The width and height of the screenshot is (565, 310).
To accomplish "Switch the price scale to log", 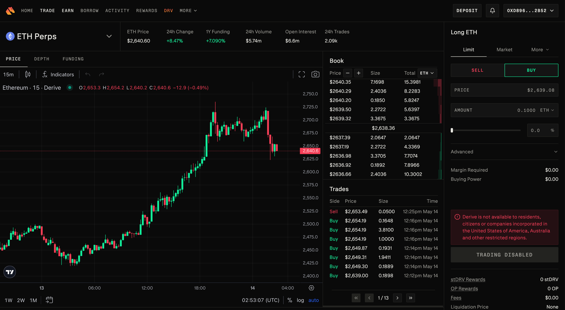I will point(300,300).
